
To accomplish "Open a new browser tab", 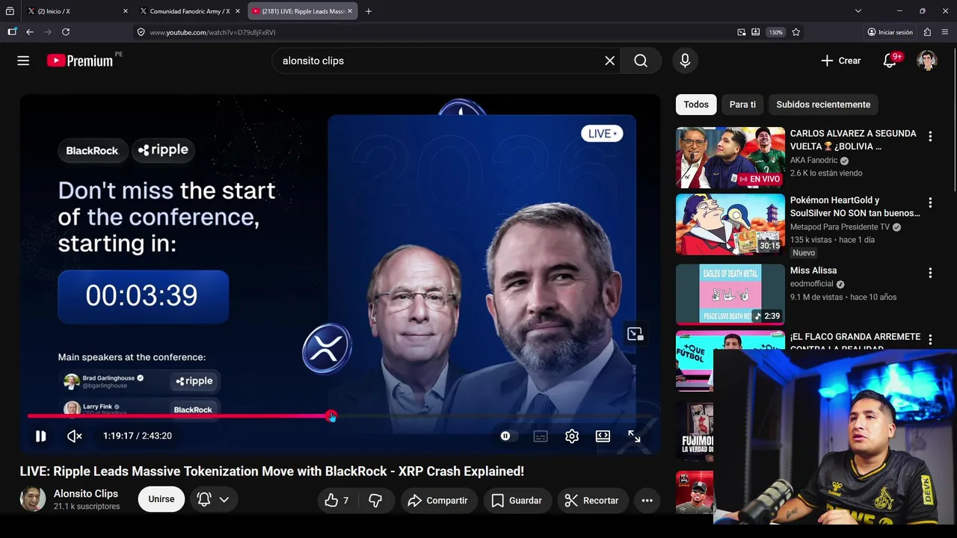I will (368, 11).
